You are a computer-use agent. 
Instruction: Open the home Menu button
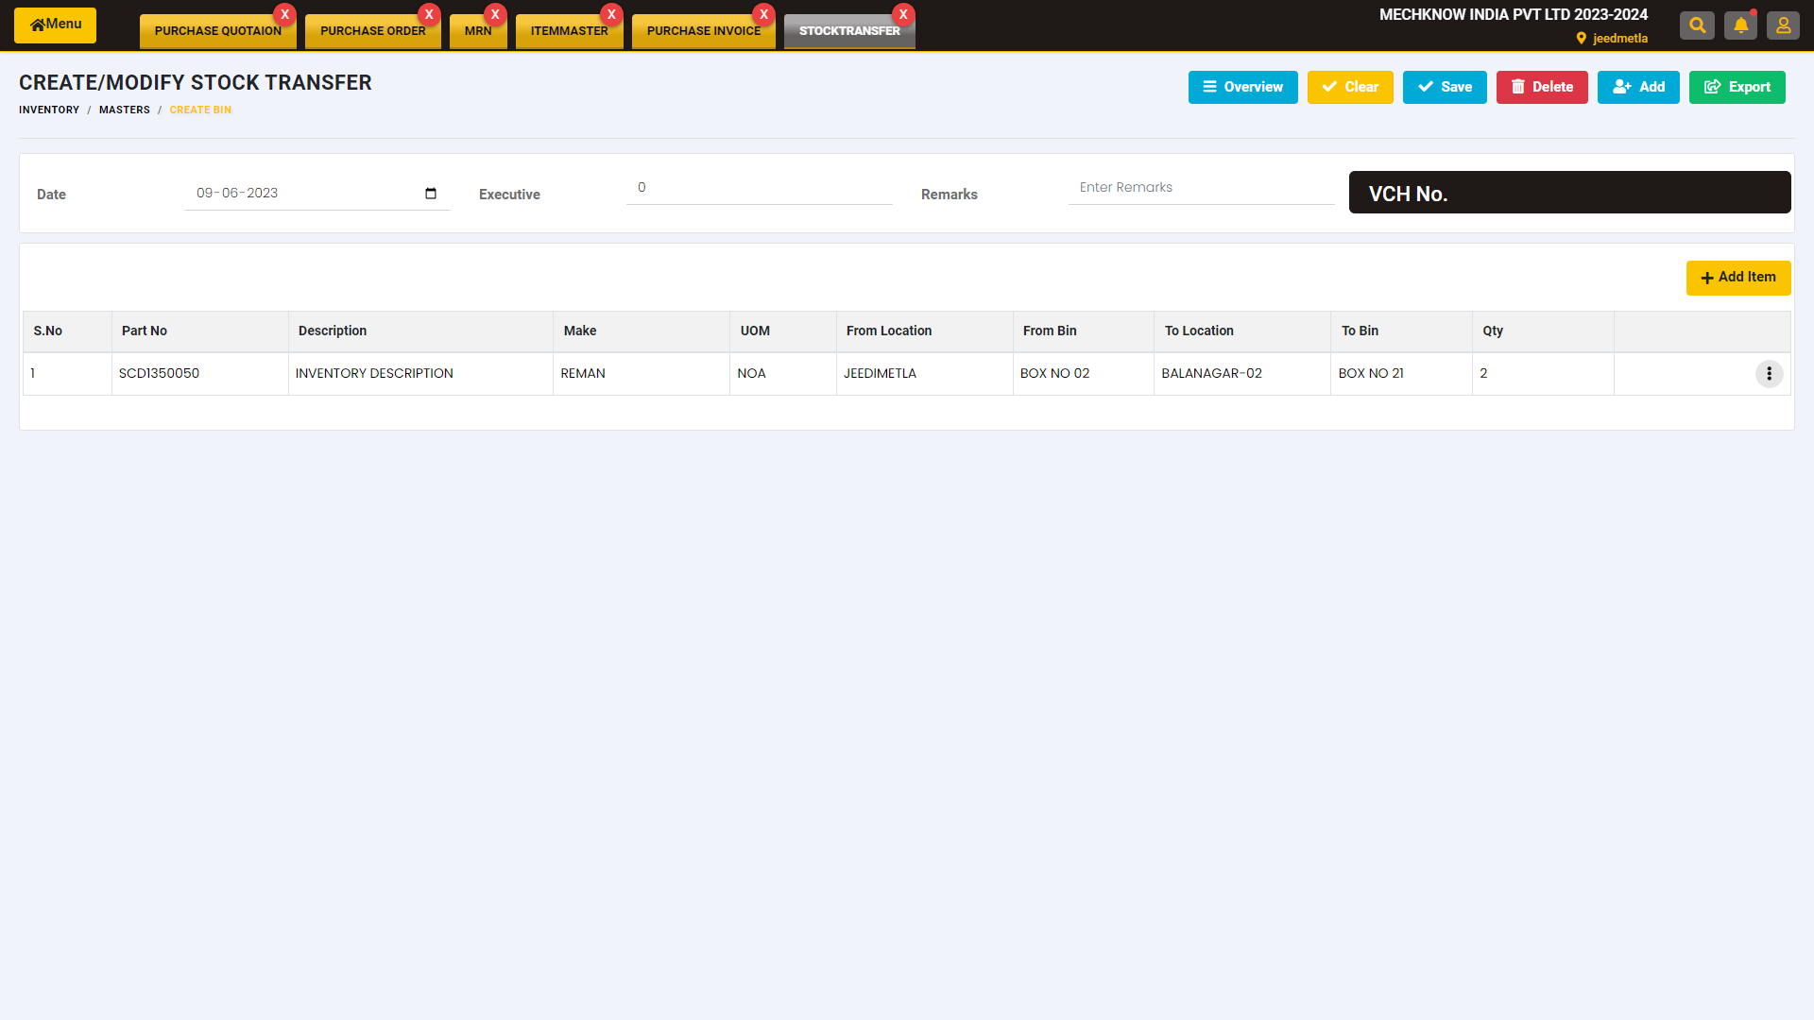click(x=55, y=25)
